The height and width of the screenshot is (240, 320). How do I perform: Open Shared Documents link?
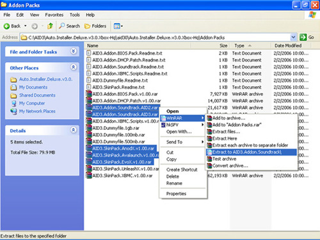(37, 95)
